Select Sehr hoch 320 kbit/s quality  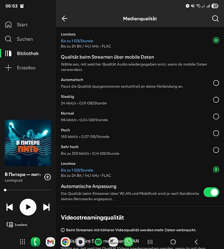[216, 150]
